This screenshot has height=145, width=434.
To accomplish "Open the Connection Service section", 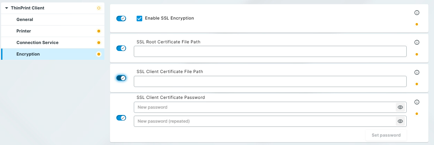I will point(53,43).
